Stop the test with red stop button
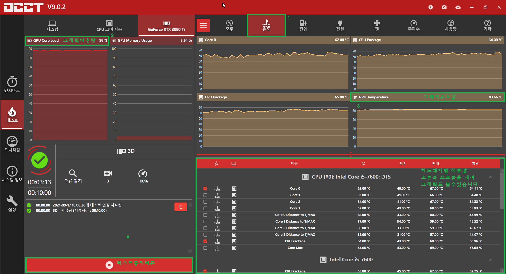Viewport: 506px width, 274px height. 109,265
